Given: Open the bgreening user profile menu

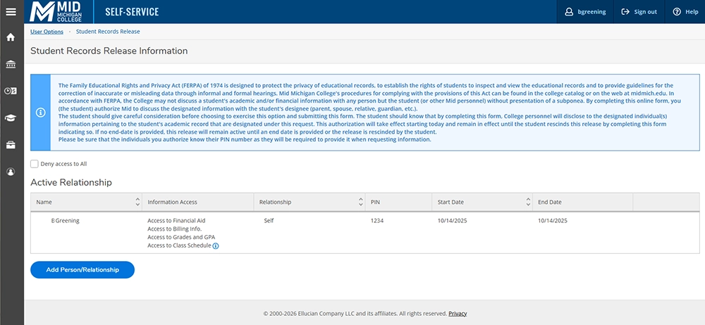Looking at the screenshot, I should [x=585, y=12].
